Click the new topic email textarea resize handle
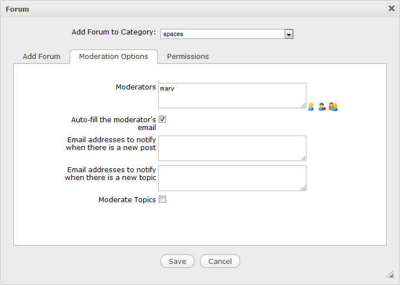The width and height of the screenshot is (400, 285). [x=303, y=188]
